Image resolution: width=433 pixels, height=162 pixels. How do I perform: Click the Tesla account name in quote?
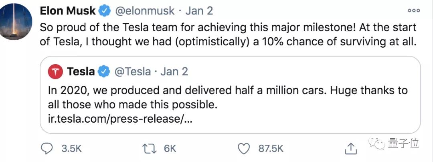81,72
